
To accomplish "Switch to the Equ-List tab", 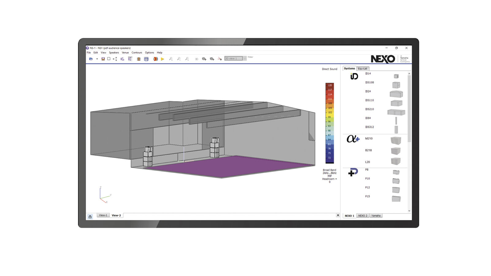I will tap(362, 69).
